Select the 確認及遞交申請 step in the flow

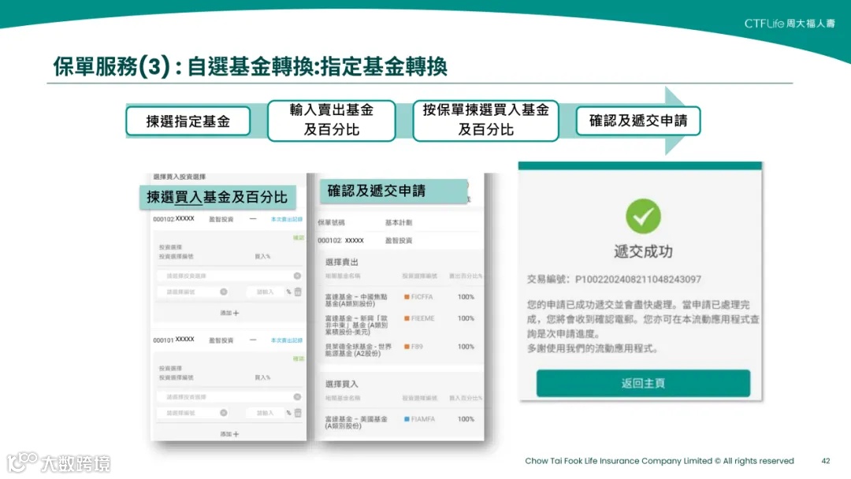click(638, 120)
